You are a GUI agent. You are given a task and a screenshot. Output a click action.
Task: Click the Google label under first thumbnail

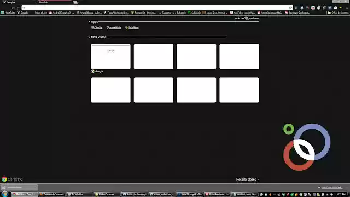97,72
